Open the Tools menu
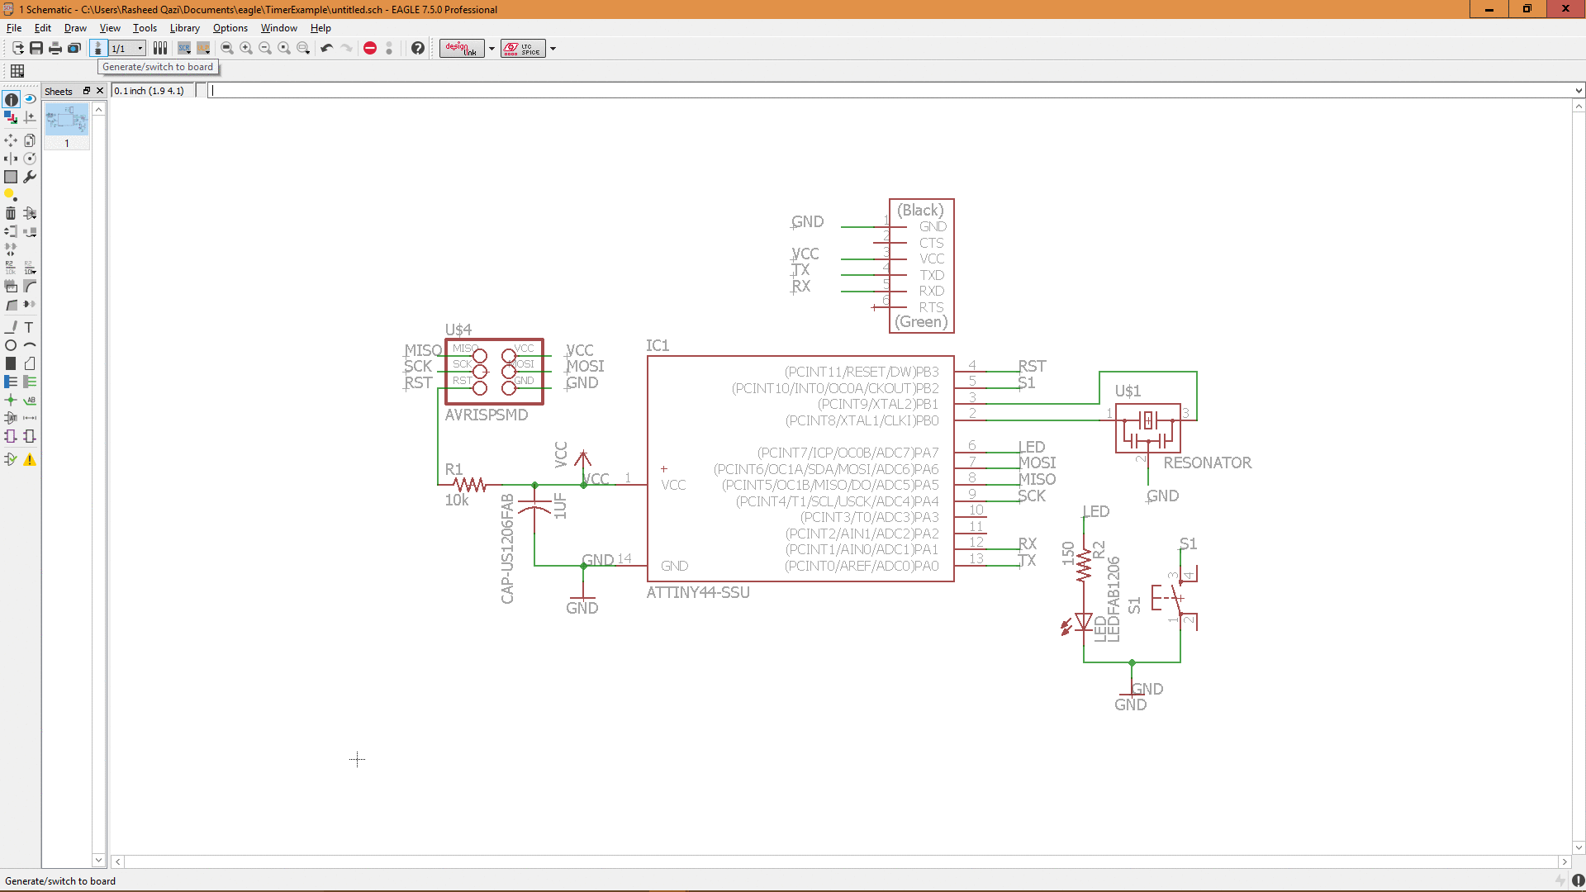The width and height of the screenshot is (1586, 892). 145,28
